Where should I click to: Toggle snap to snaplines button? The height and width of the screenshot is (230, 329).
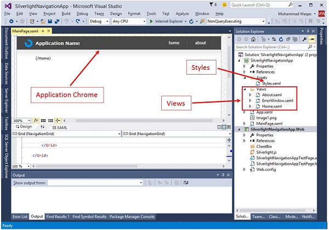58,121
